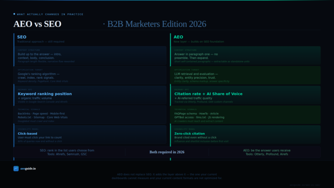Click 'AI crawlers must reach and extract content'
The image size is (334, 188).
[198, 121]
